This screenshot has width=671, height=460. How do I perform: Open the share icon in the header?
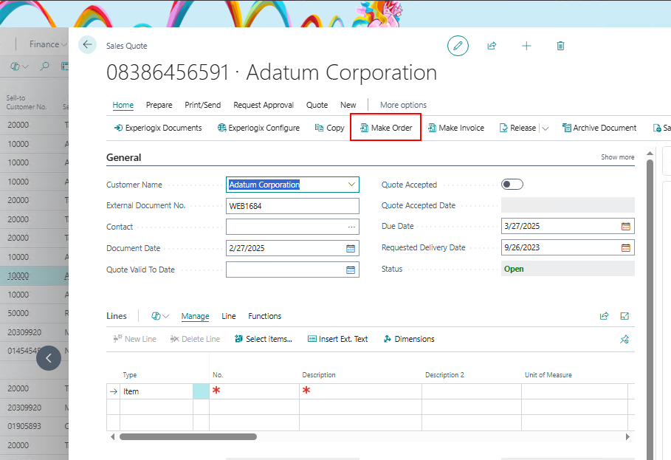tap(492, 46)
